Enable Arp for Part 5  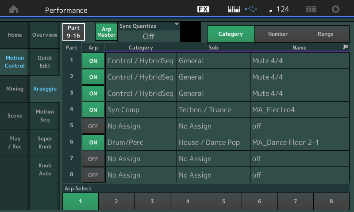tap(93, 126)
